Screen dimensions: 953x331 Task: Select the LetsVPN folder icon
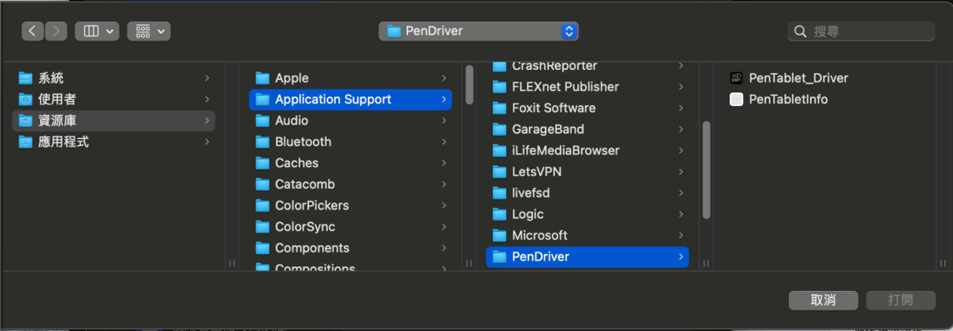[499, 172]
